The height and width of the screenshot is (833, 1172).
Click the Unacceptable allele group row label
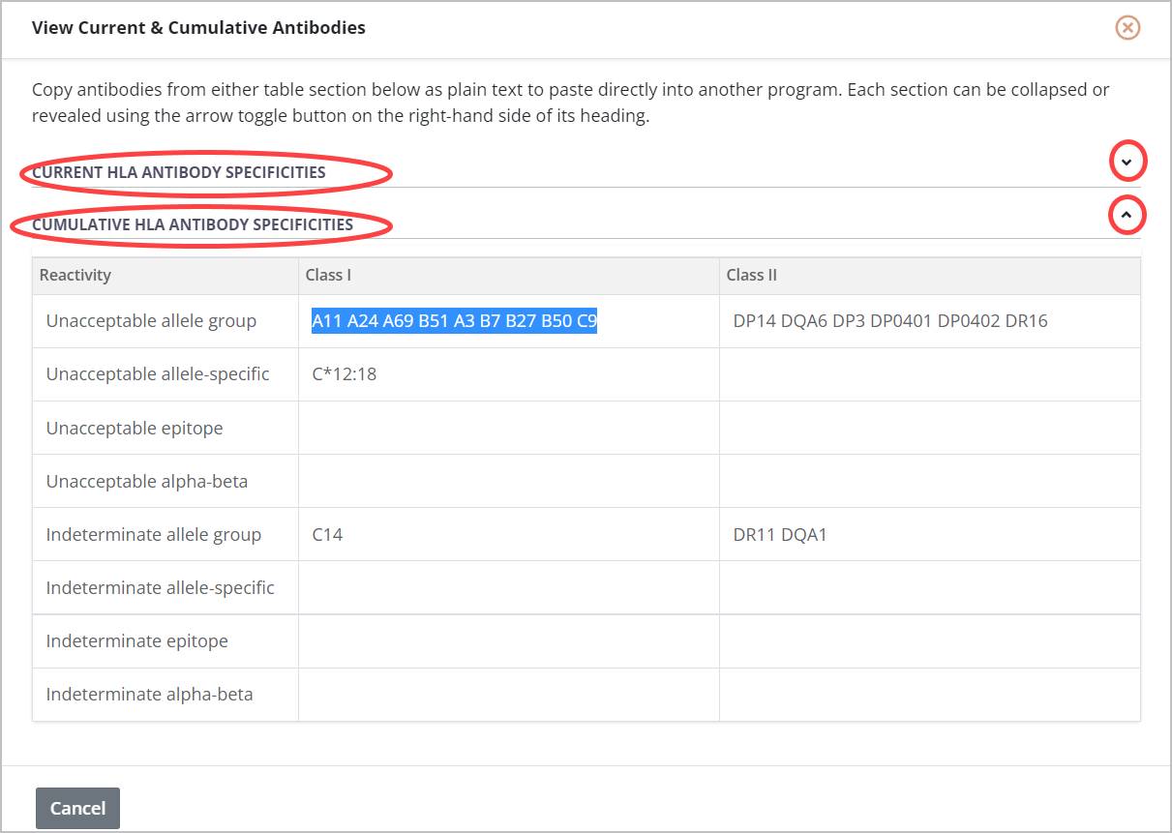151,321
